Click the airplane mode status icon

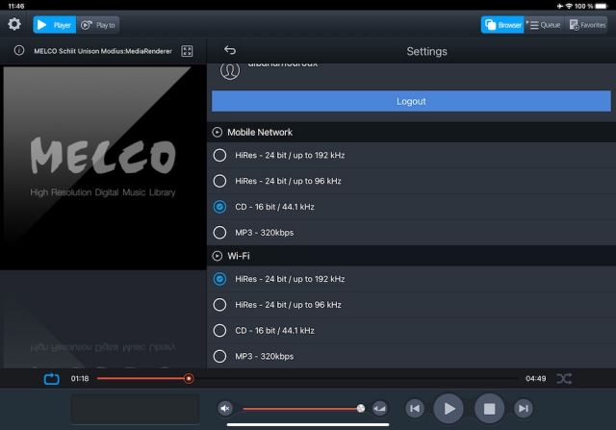coord(560,6)
